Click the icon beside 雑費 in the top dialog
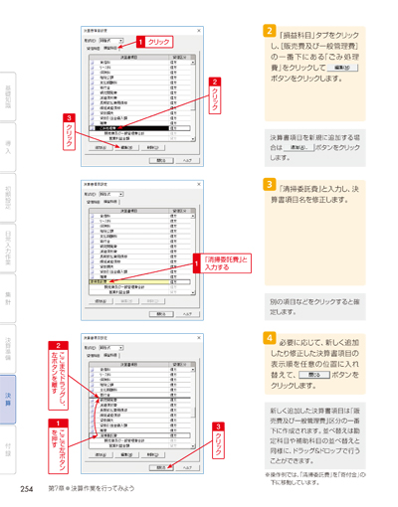This screenshot has height=507, width=398. [x=93, y=123]
